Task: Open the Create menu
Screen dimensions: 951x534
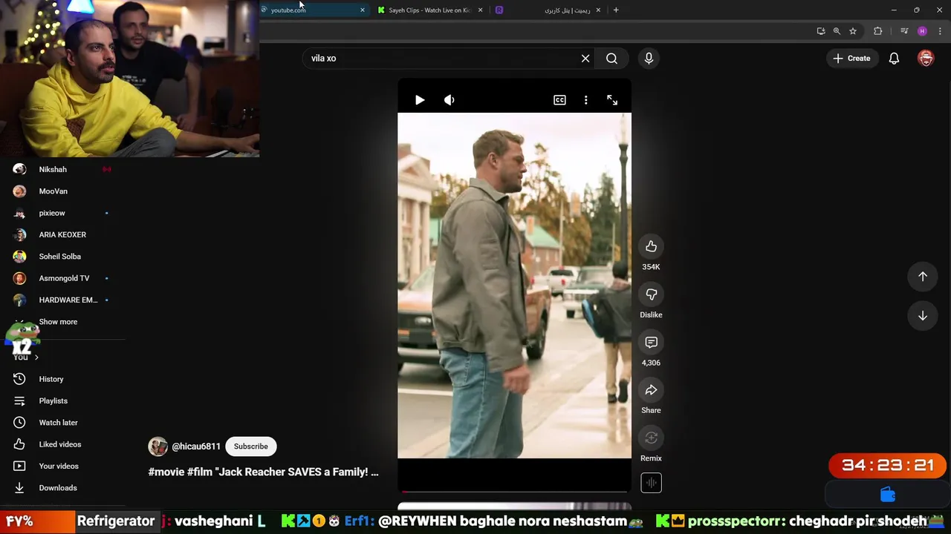Action: 851,58
